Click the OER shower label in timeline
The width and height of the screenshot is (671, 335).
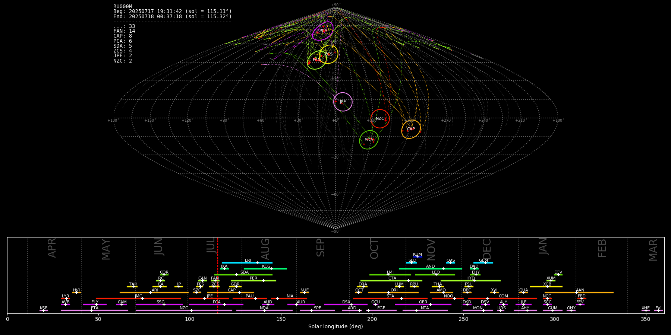[423, 302]
